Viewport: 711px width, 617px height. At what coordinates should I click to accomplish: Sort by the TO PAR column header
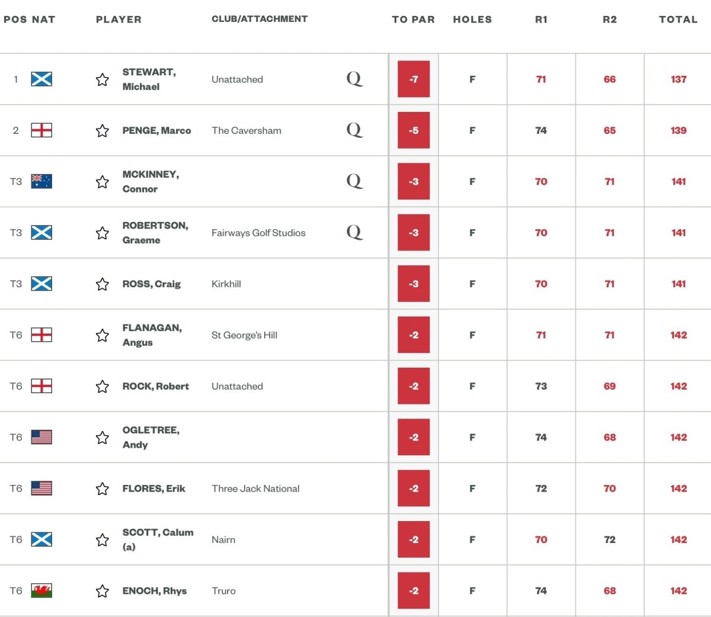[x=413, y=19]
